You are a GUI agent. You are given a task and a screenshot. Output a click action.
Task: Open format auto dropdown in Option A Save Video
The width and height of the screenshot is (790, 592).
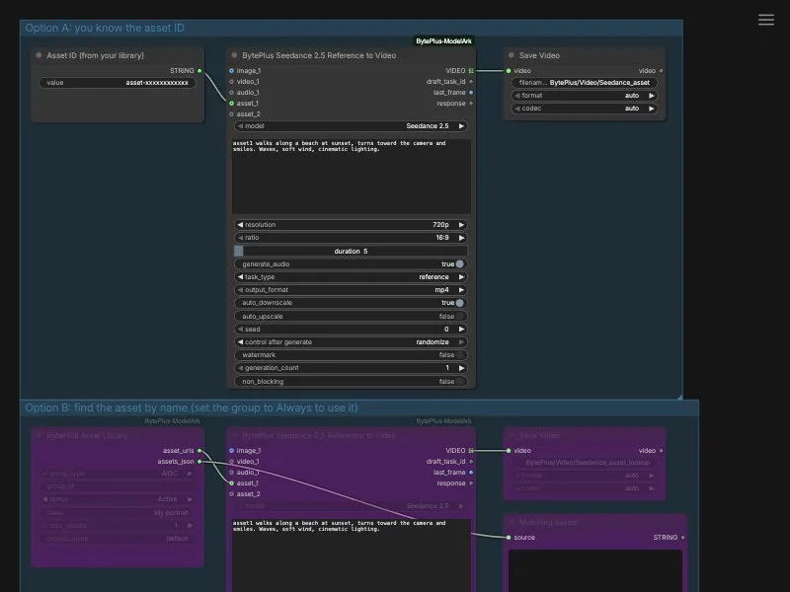click(x=585, y=95)
